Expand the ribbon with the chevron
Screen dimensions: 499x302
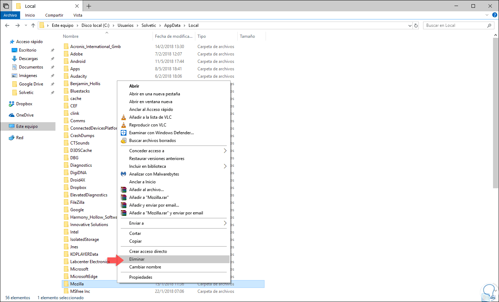coord(487,15)
